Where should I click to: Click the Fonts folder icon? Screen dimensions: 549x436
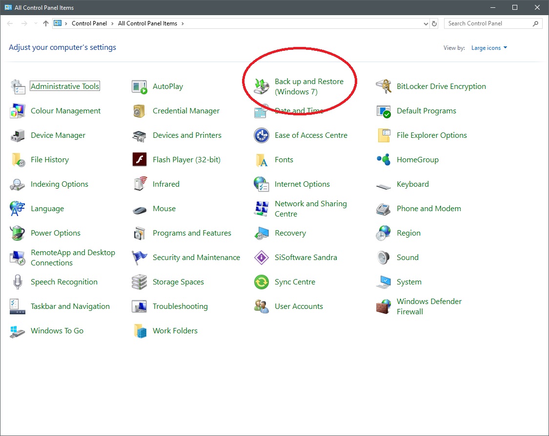(x=262, y=160)
